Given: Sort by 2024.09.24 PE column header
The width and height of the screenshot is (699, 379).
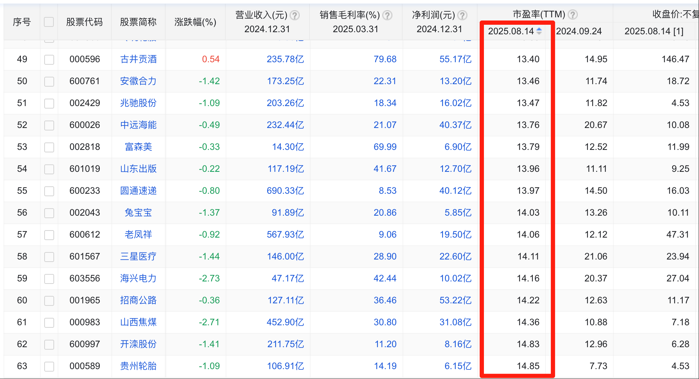Looking at the screenshot, I should [x=579, y=31].
